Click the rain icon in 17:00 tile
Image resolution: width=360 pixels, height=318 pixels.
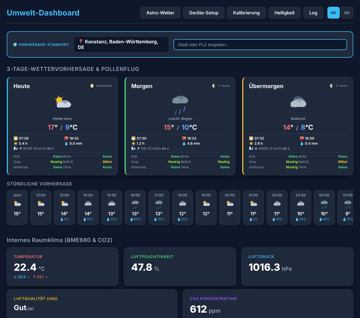click(159, 204)
